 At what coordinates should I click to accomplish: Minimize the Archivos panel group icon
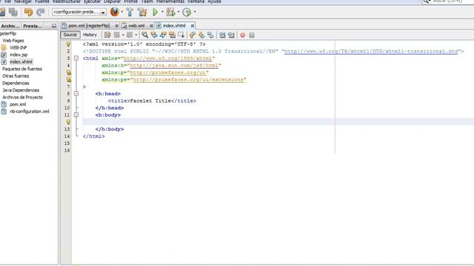(x=54, y=26)
